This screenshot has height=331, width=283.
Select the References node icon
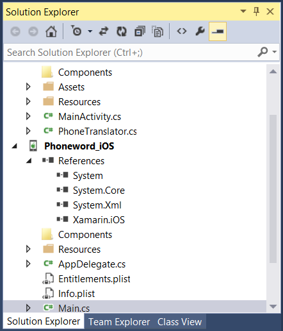point(48,160)
